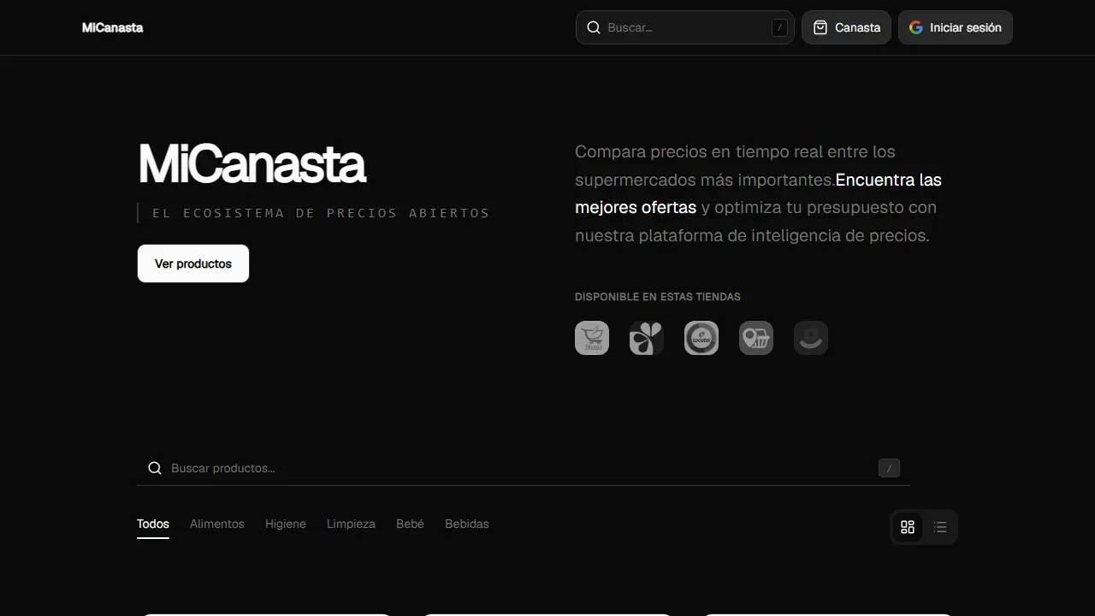Select the Bebé category tab
This screenshot has width=1095, height=616.
click(x=410, y=524)
